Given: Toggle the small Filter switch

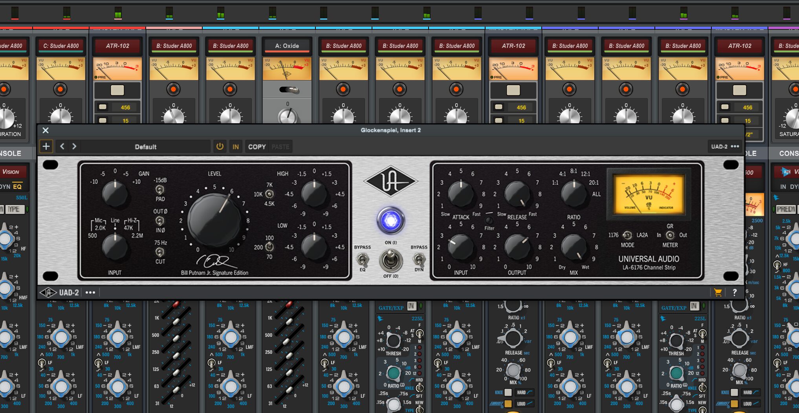Looking at the screenshot, I should [x=489, y=220].
